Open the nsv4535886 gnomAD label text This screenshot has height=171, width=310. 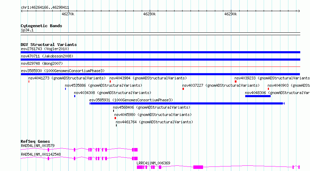tap(103, 85)
